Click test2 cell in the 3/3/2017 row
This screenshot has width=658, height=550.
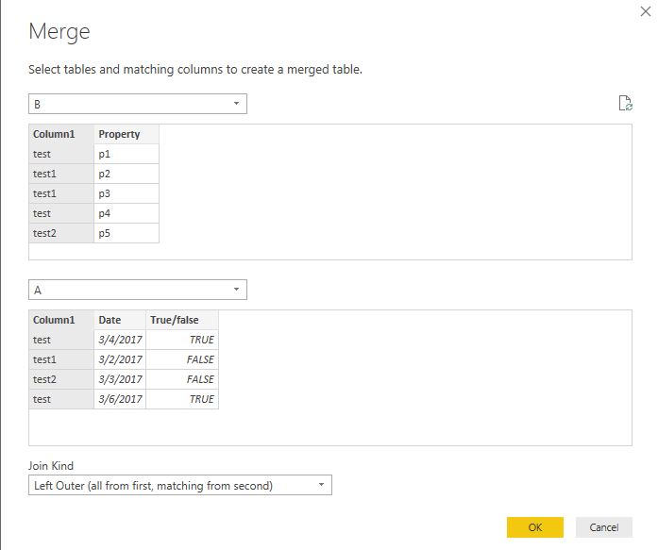tap(61, 379)
